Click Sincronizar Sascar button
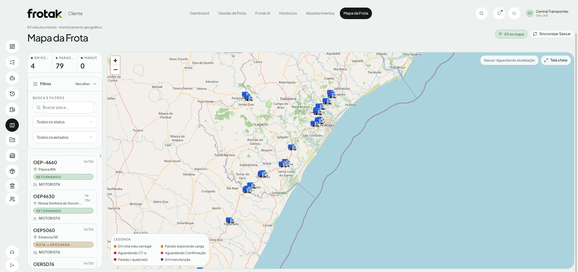The image size is (578, 272). (552, 34)
